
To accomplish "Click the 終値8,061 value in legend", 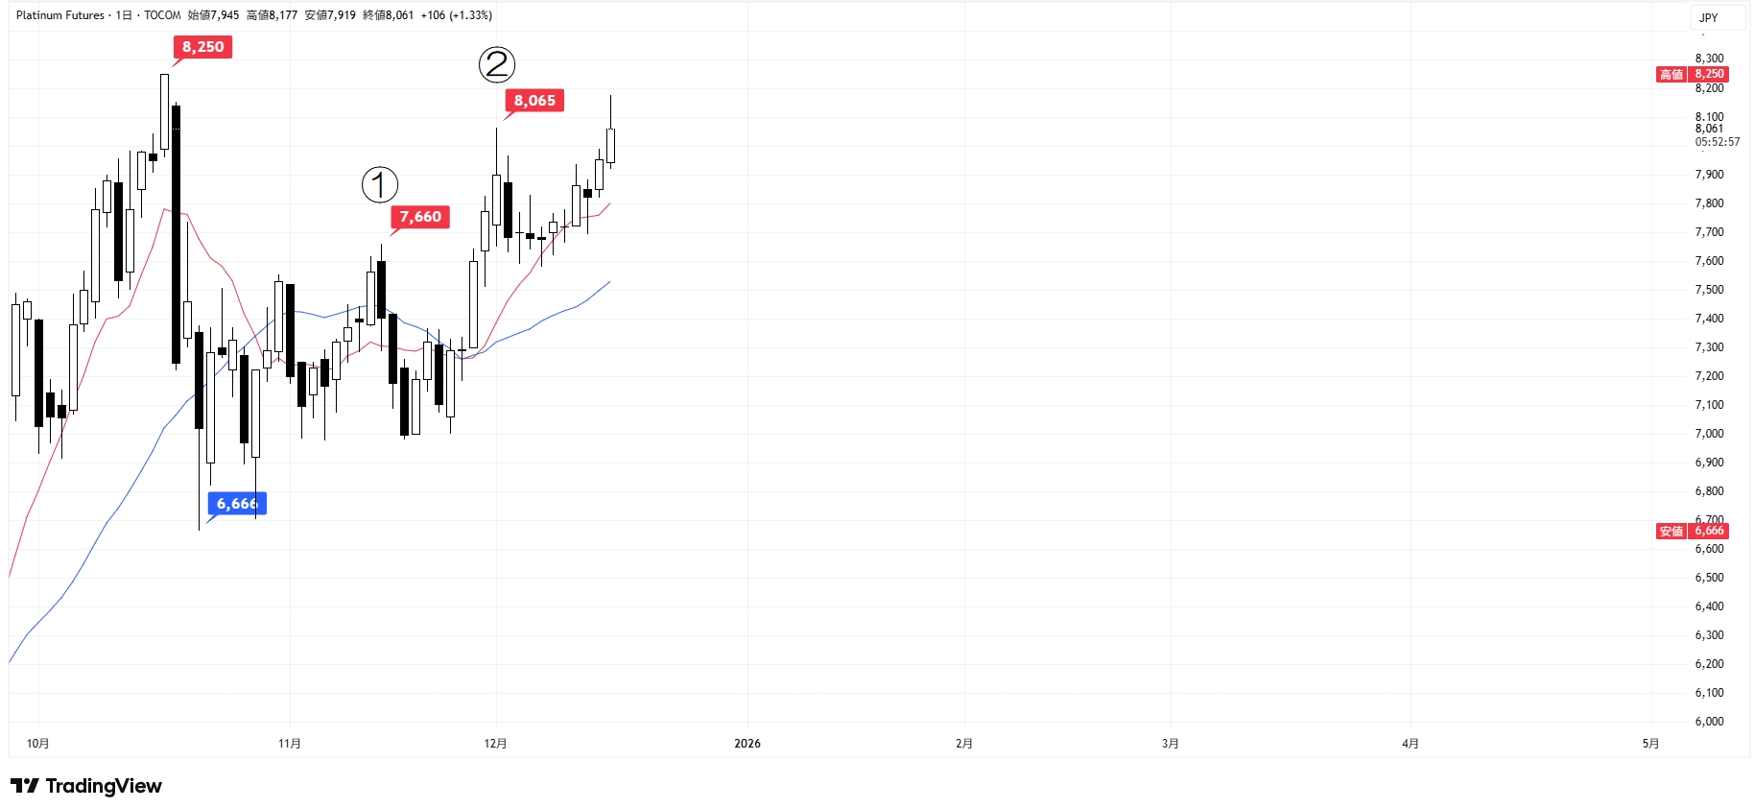I will click(388, 15).
